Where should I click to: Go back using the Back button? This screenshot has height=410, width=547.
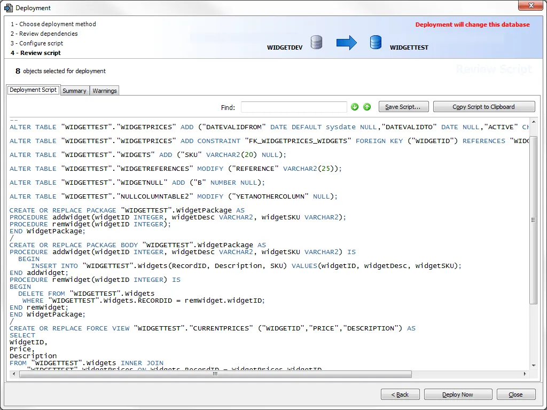pos(400,394)
